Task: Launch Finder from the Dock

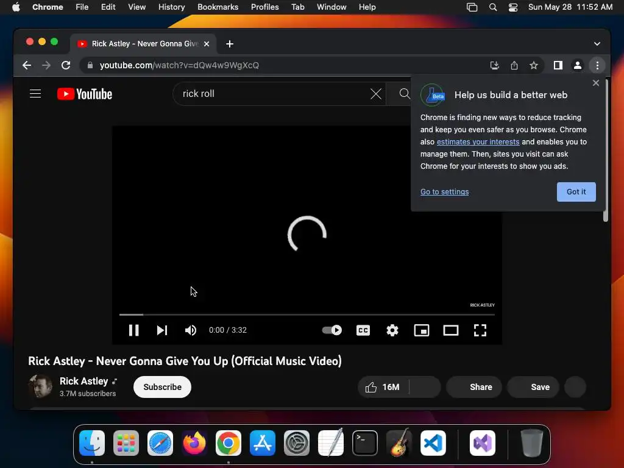Action: 92,443
